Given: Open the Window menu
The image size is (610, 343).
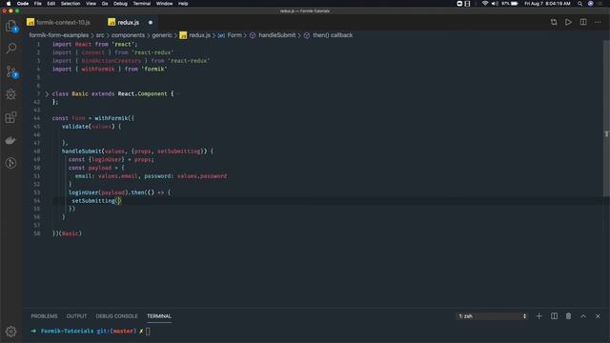Looking at the screenshot, I should pos(164,4).
